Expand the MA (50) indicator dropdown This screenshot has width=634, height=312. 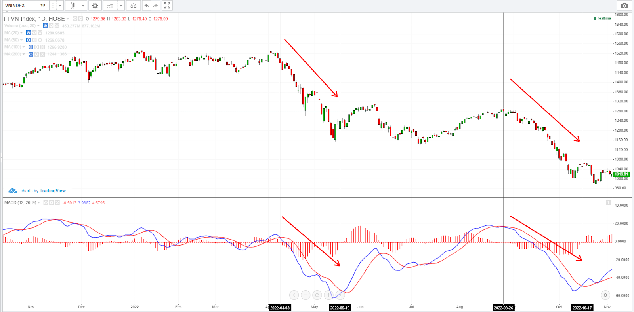[21, 40]
